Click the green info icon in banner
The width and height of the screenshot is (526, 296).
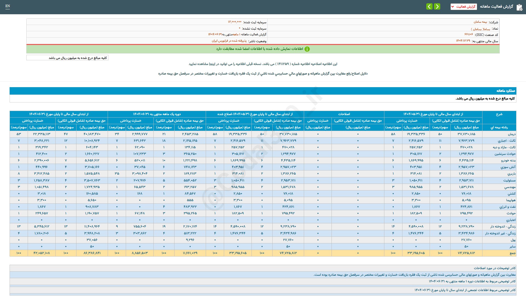click(x=307, y=49)
